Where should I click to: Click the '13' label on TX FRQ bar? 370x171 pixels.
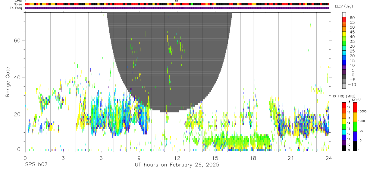348,129
